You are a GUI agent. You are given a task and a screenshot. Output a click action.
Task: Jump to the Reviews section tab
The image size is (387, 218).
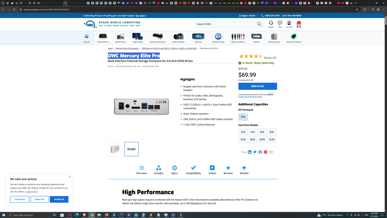click(x=228, y=170)
